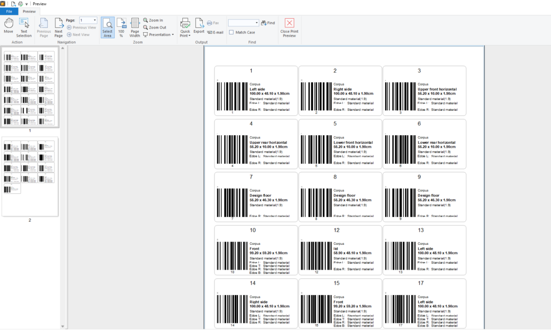Viewport: 551px width, 331px height.
Task: Open the File tab
Action: (9, 11)
